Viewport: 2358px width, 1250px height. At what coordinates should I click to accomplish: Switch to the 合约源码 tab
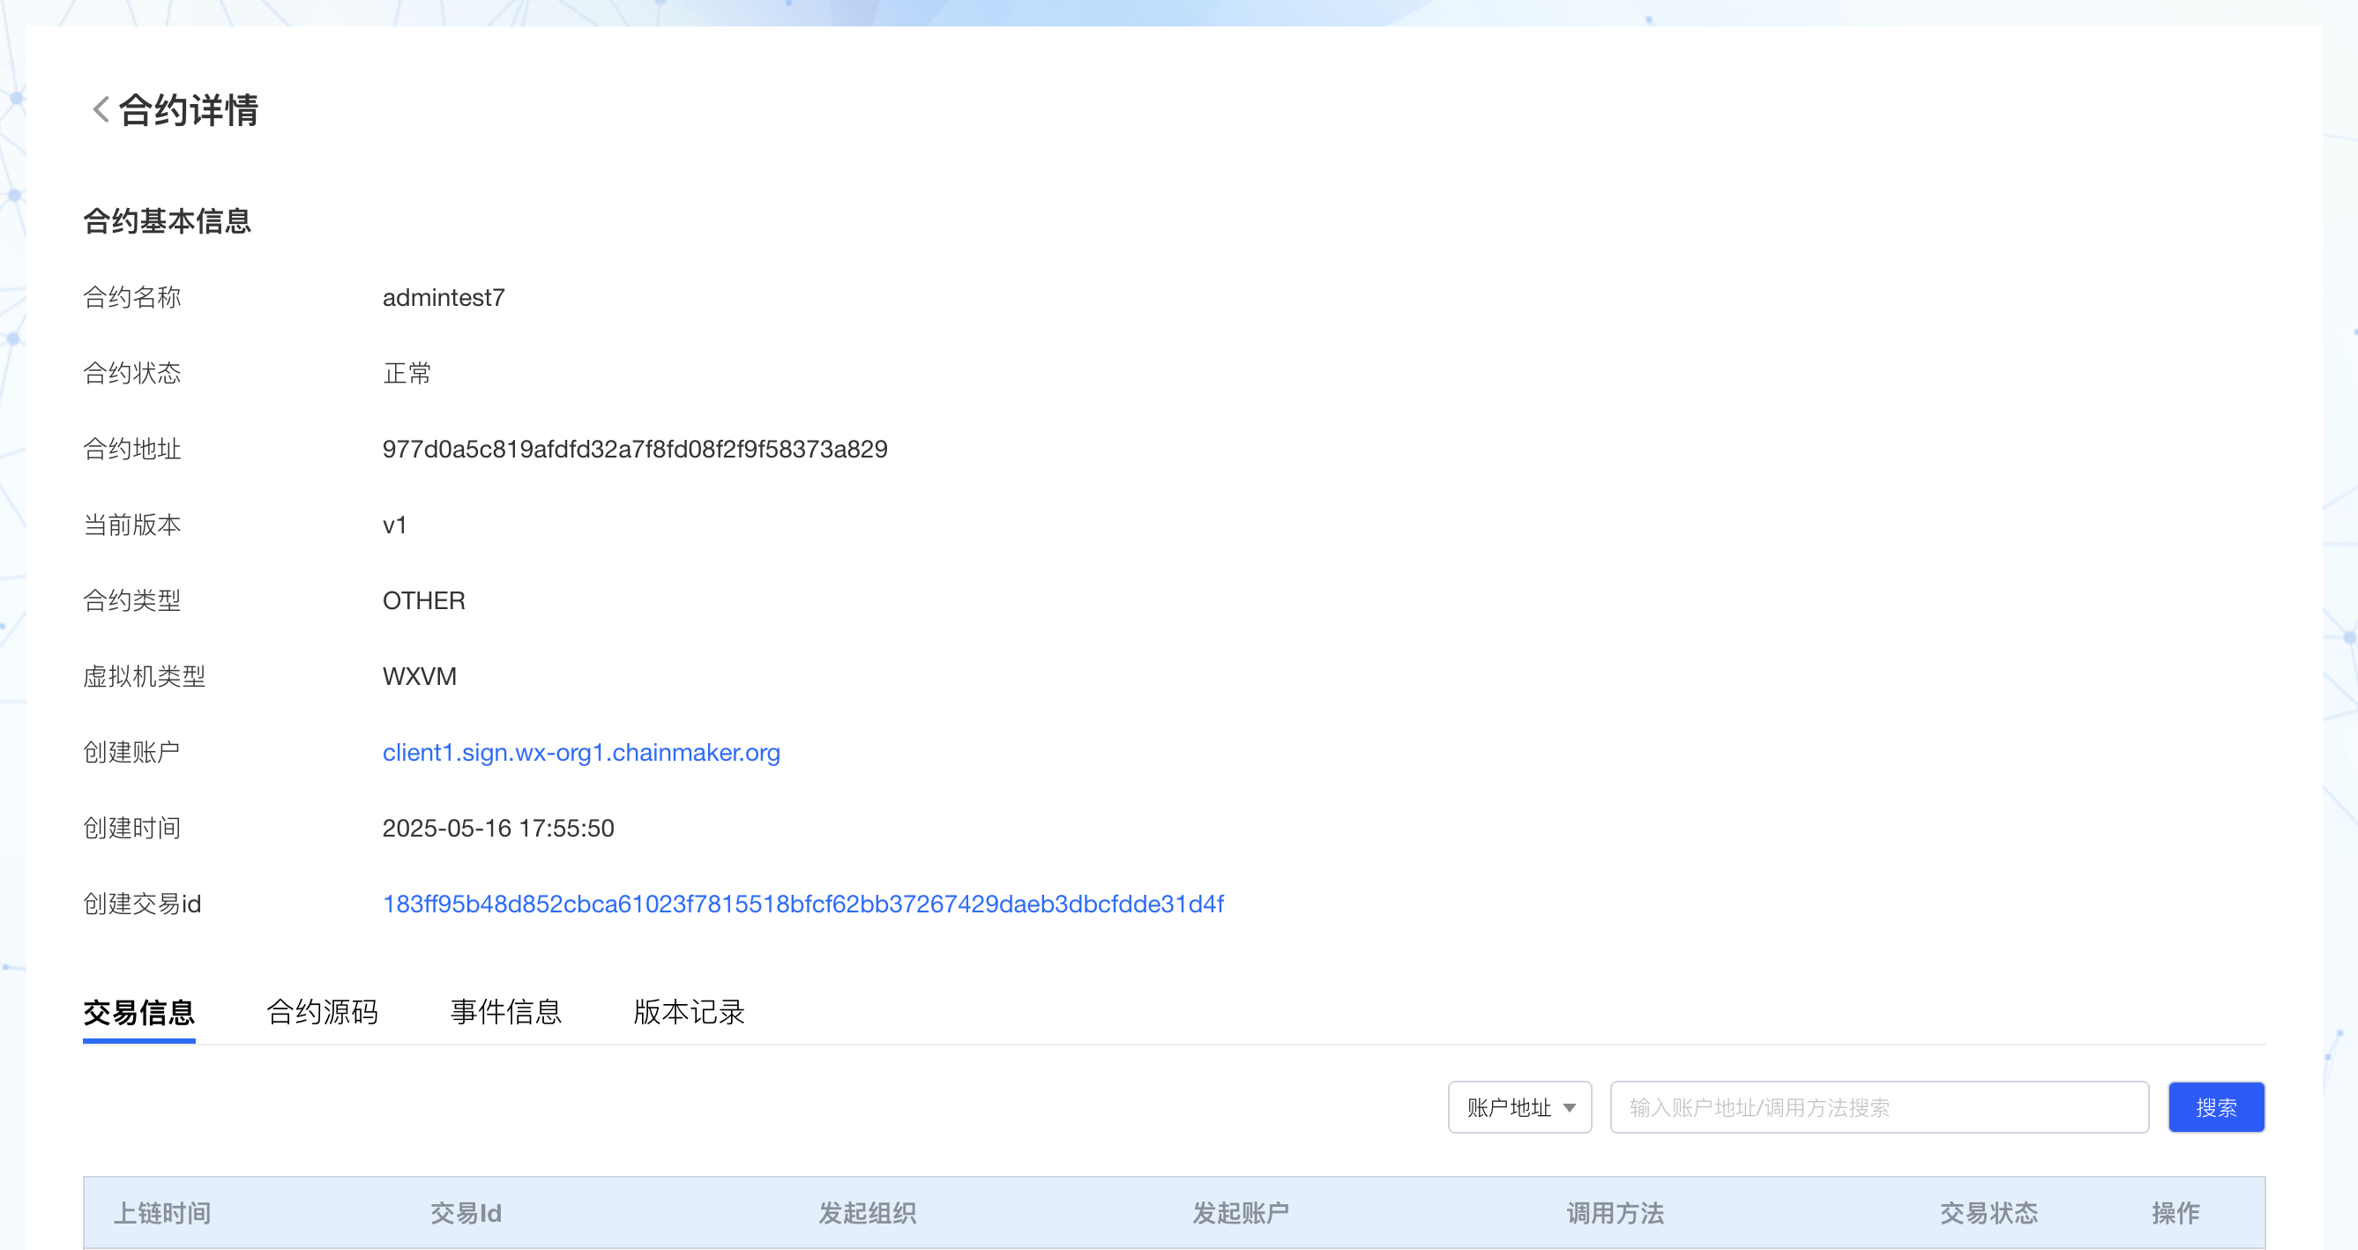pos(322,1012)
